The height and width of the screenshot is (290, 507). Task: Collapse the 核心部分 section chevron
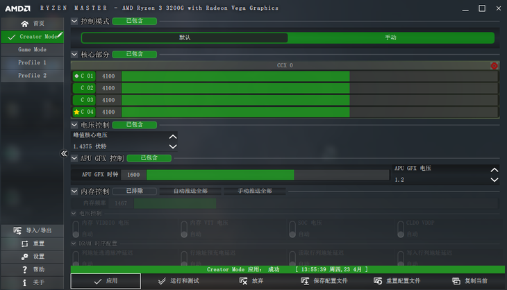(x=75, y=54)
